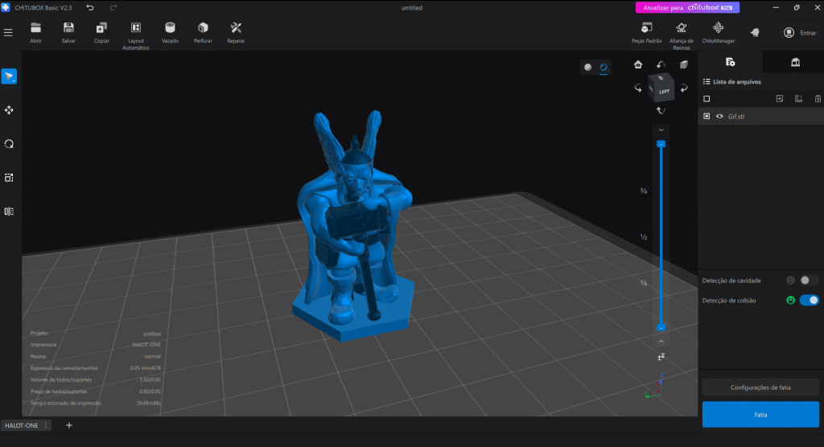This screenshot has height=447, width=824.
Task: Switch to solid sphere render mode
Action: pos(588,68)
